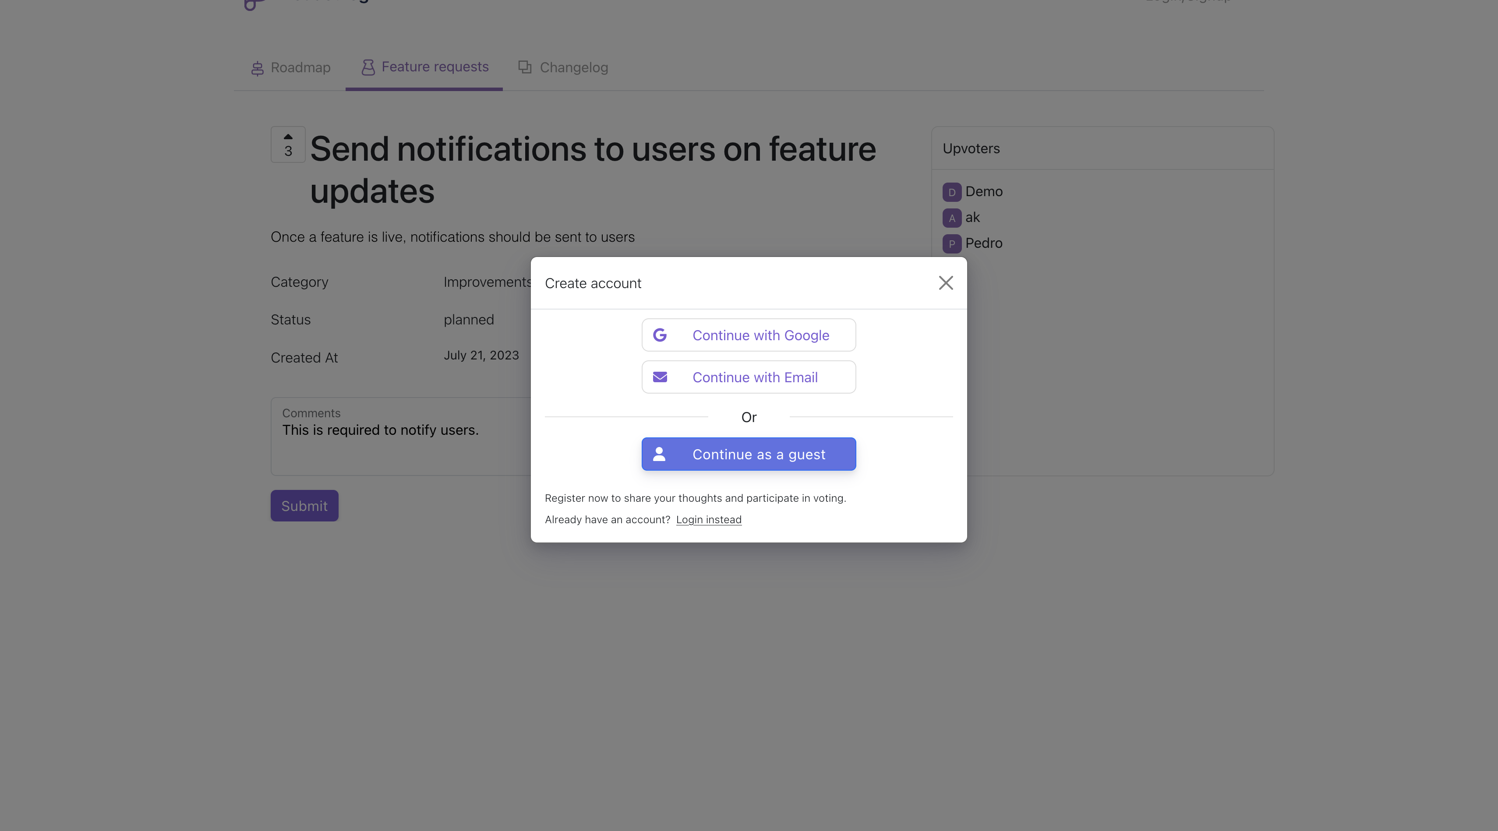Click the envelope icon for Email
The image size is (1498, 831).
[660, 378]
